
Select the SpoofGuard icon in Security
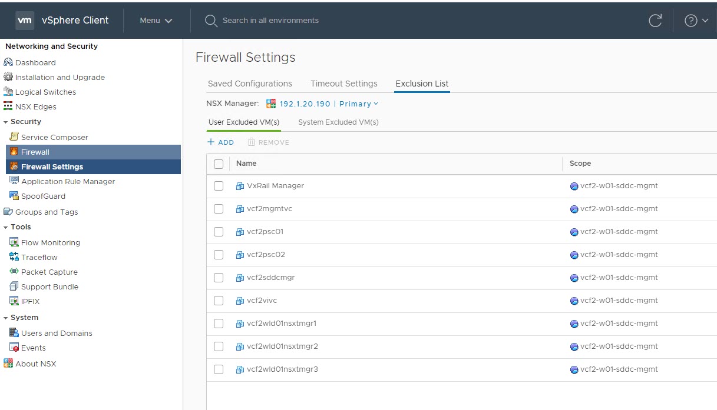[14, 196]
